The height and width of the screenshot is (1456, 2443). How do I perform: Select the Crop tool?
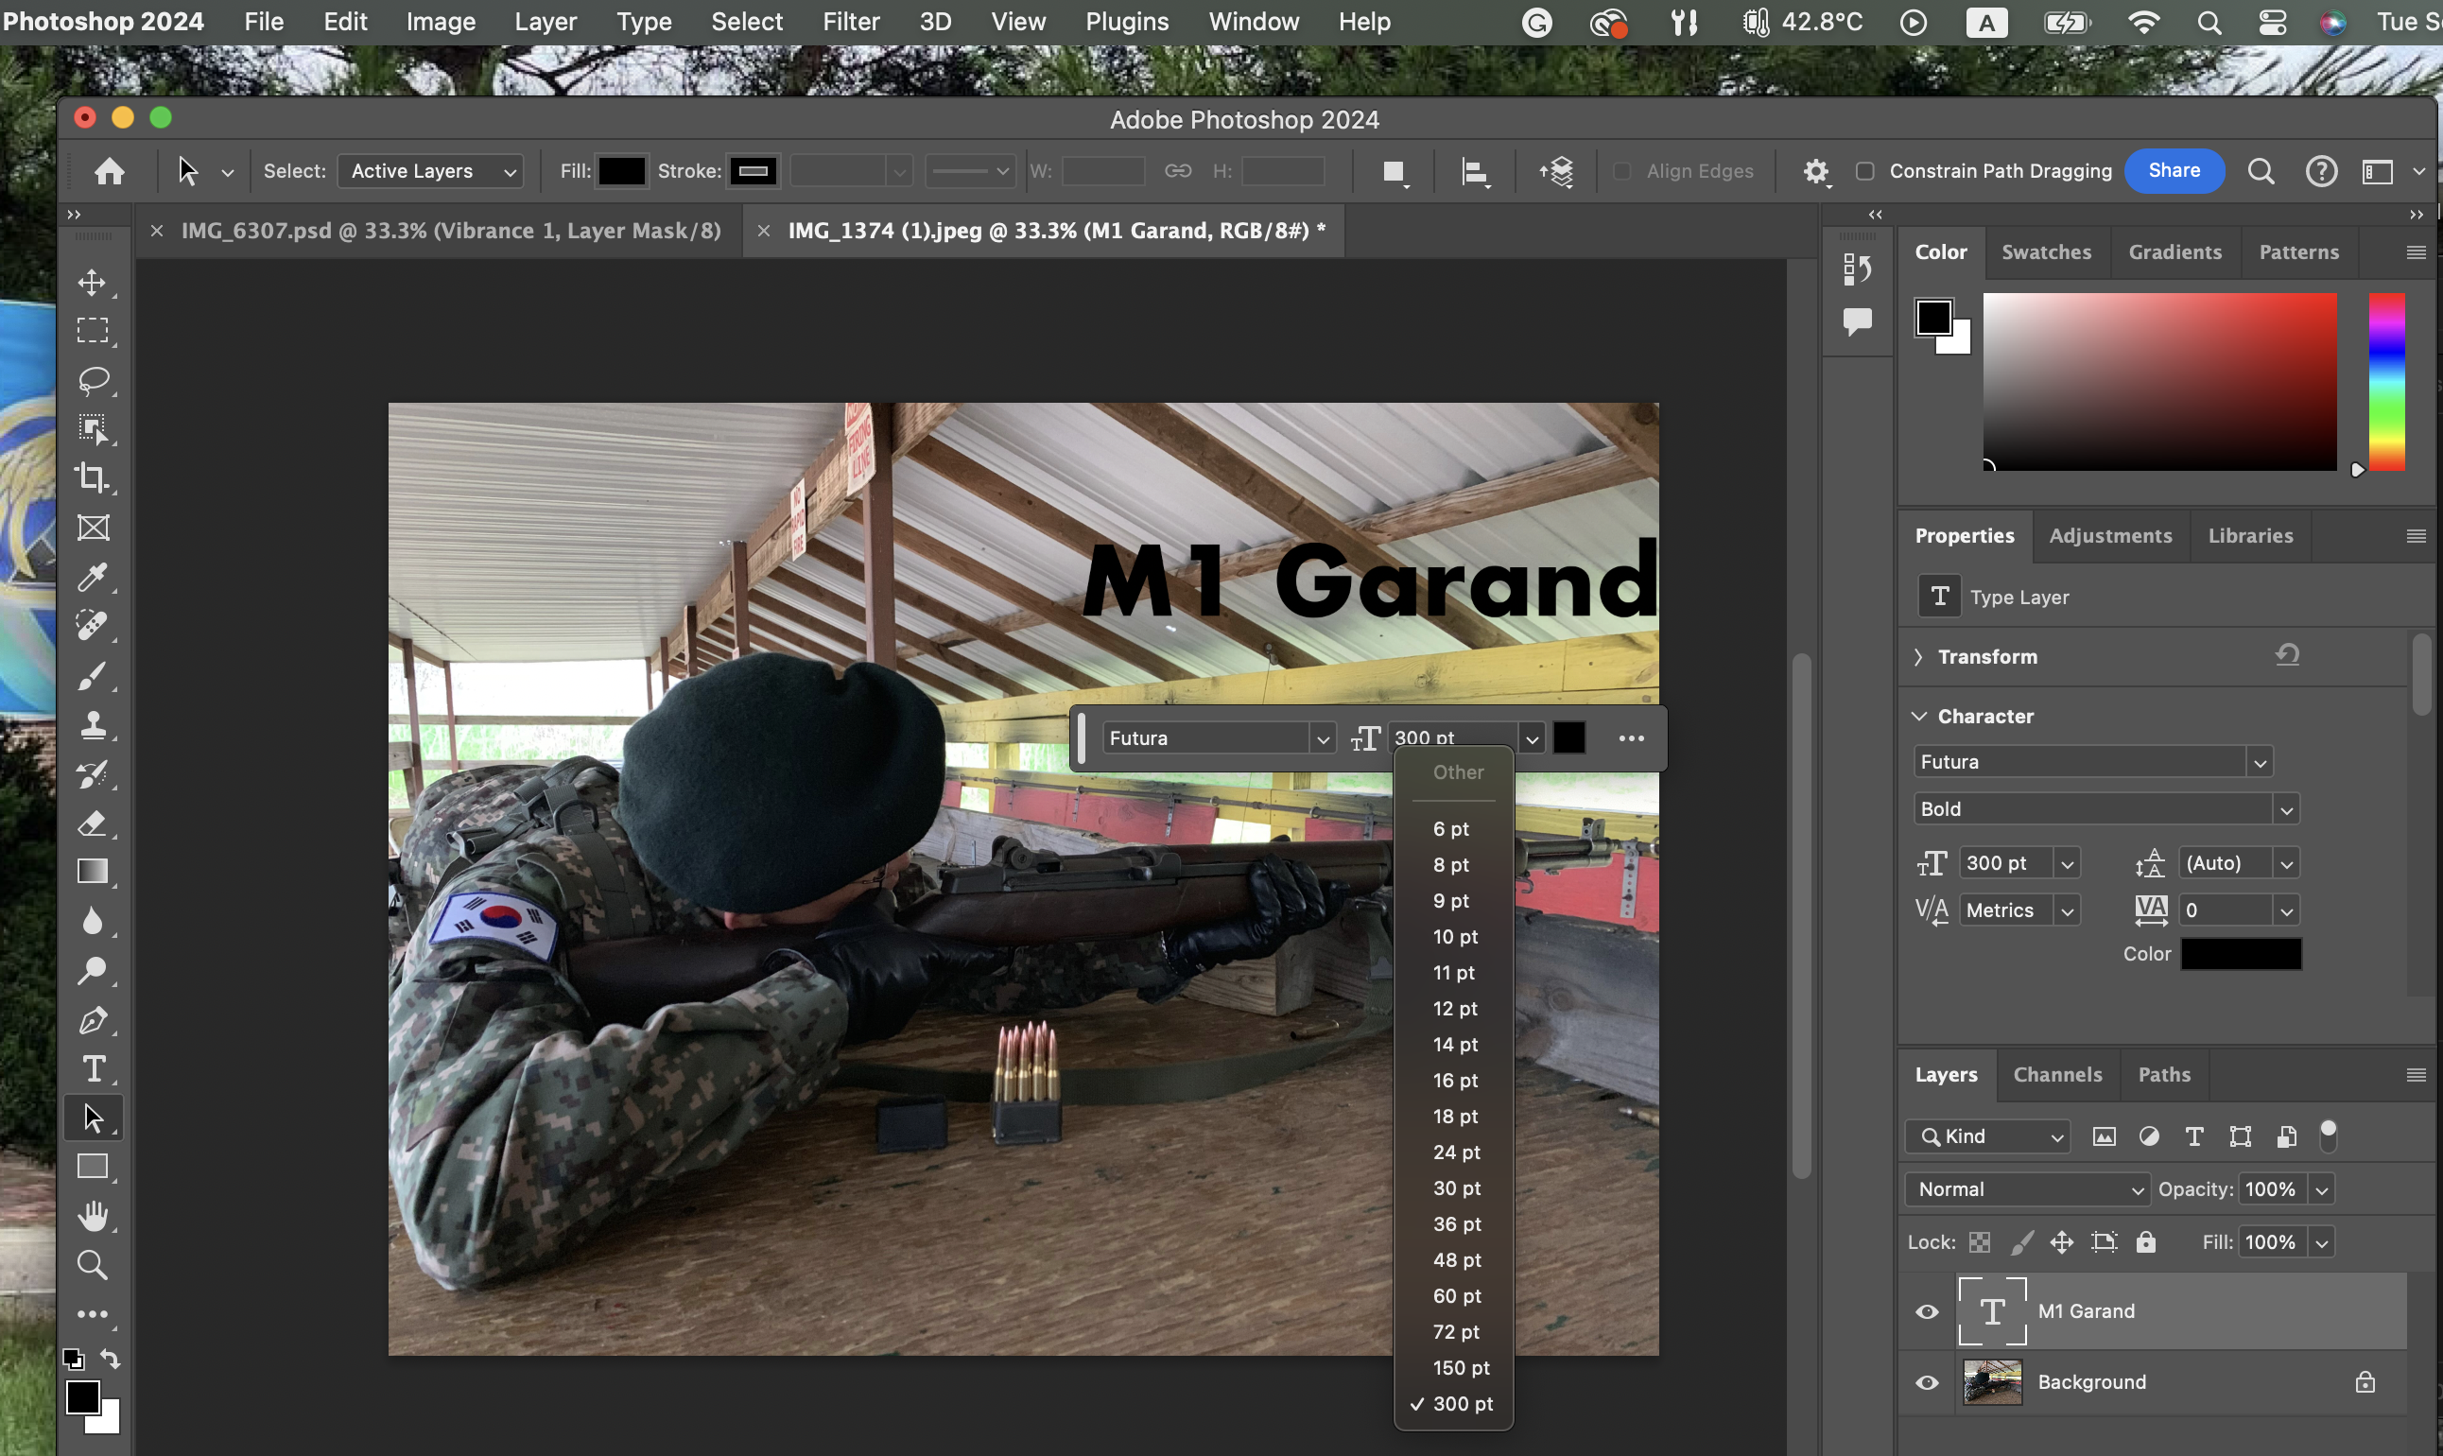pos(94,477)
